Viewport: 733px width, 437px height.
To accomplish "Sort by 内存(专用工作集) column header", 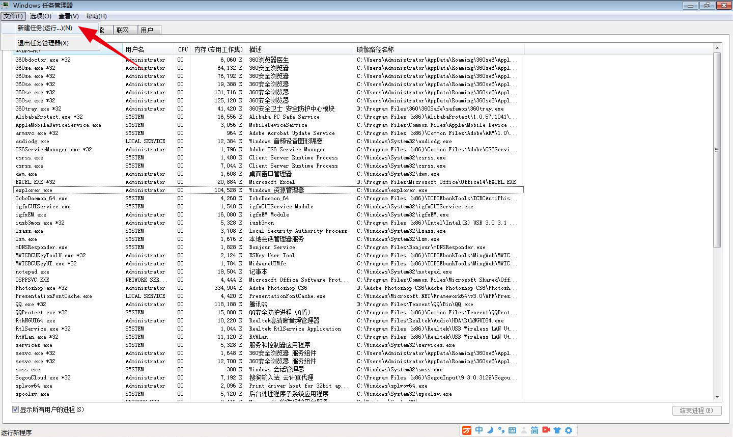I will [x=219, y=49].
